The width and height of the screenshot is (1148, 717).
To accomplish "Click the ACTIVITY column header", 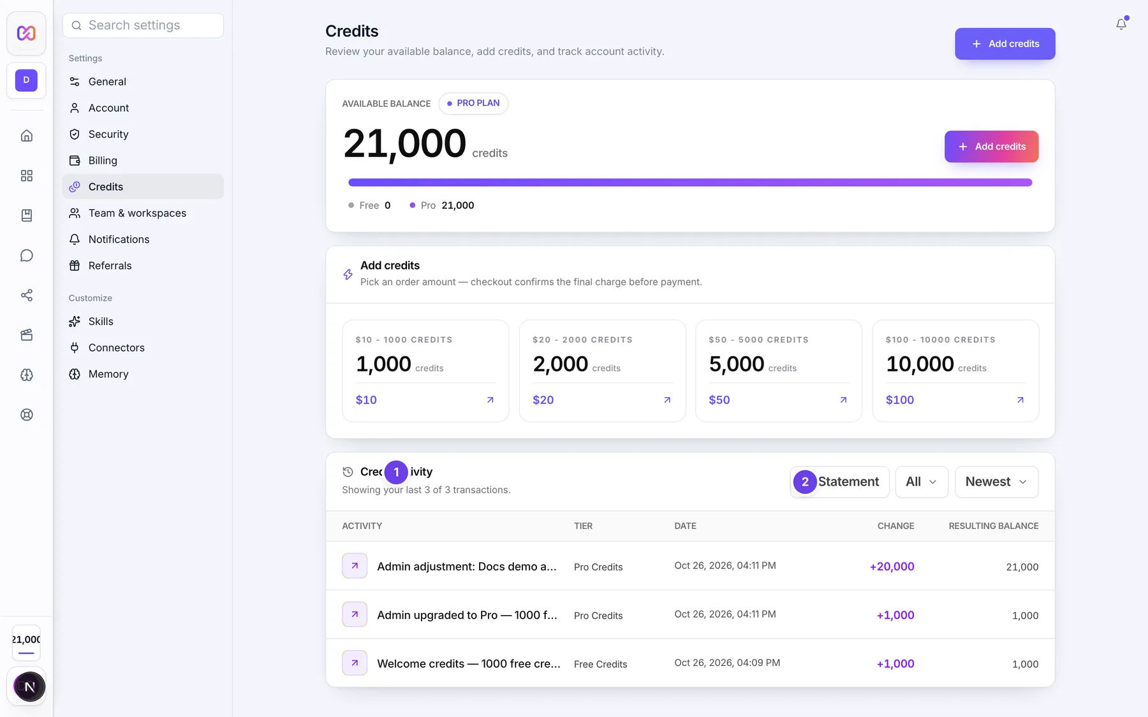I will pyautogui.click(x=362, y=526).
